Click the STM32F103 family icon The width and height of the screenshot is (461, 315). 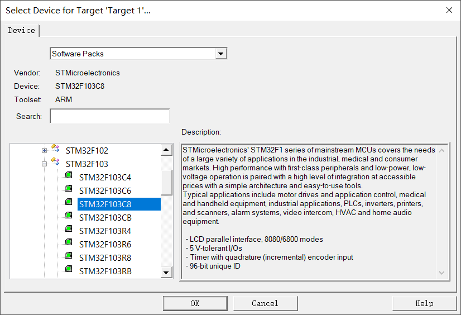point(55,161)
